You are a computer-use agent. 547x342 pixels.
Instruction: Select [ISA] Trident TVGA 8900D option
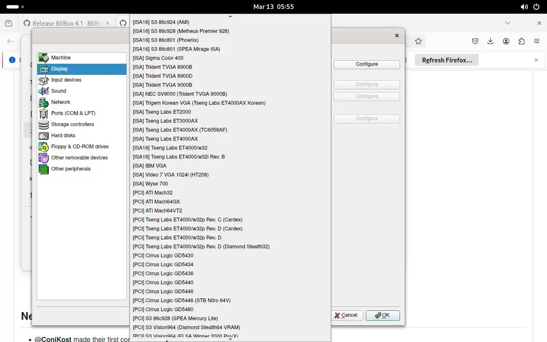(230, 76)
